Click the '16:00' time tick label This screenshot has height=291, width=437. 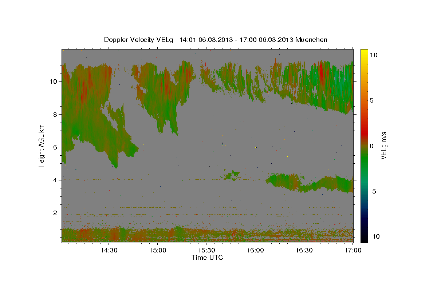click(x=255, y=250)
